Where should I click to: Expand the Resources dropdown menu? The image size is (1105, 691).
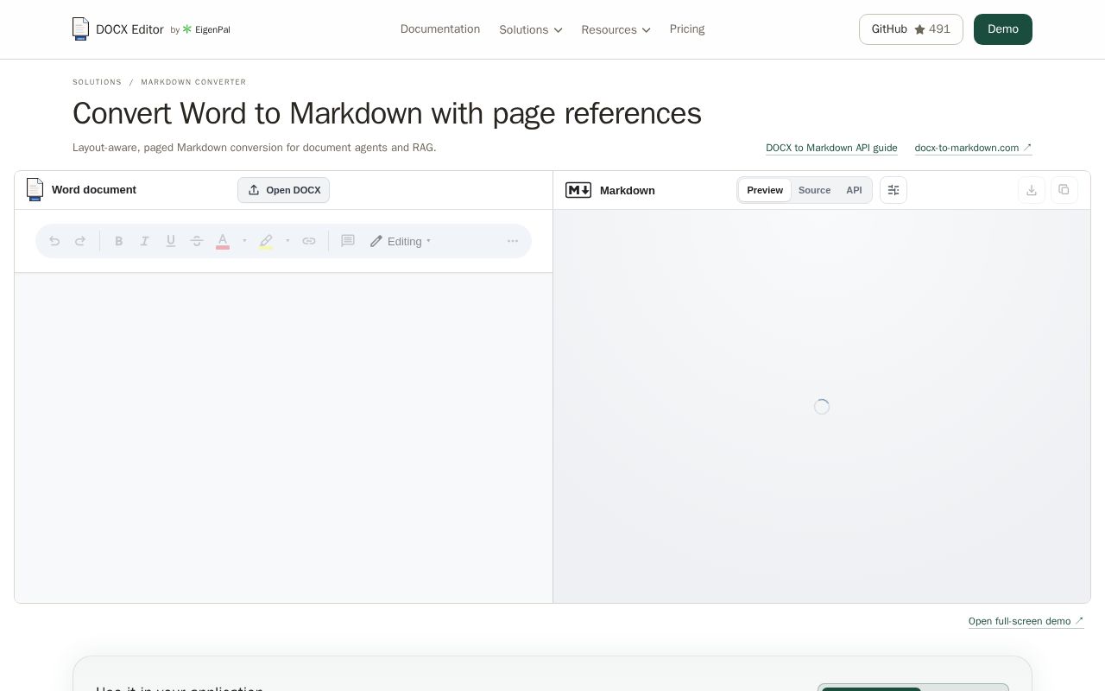tap(616, 29)
